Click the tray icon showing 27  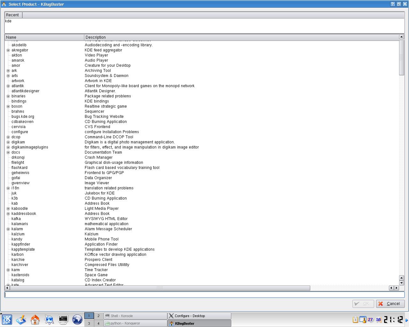pos(370,319)
